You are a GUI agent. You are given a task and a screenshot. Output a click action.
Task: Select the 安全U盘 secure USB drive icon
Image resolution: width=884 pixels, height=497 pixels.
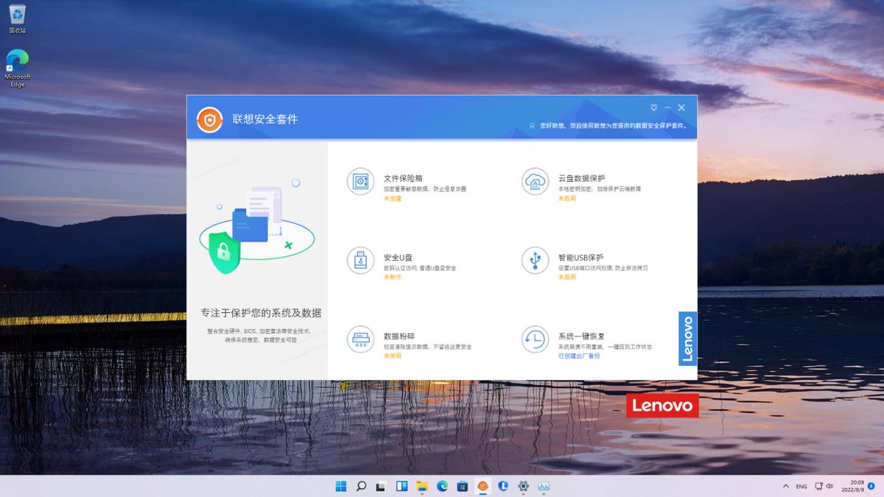[360, 261]
